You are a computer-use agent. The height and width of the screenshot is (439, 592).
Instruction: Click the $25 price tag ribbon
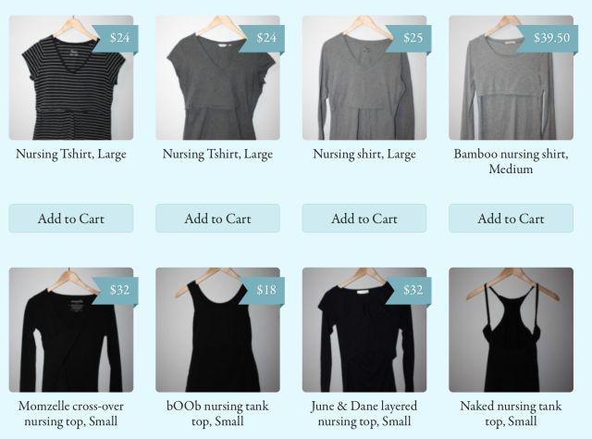tap(409, 38)
